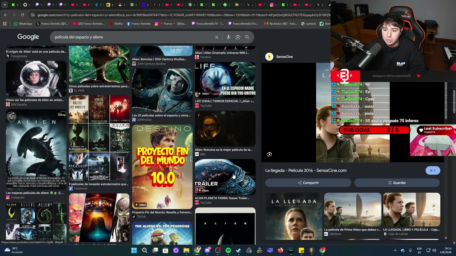This screenshot has height=256, width=456.
Task: Open the Caja de Letras La Llegada image
Action: pyautogui.click(x=412, y=210)
